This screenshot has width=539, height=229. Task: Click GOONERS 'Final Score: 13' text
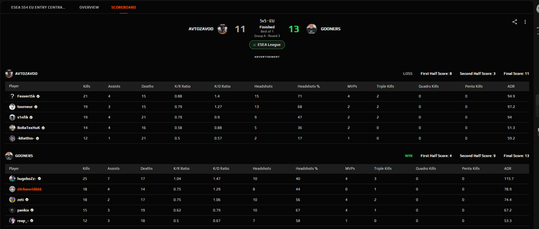point(516,156)
